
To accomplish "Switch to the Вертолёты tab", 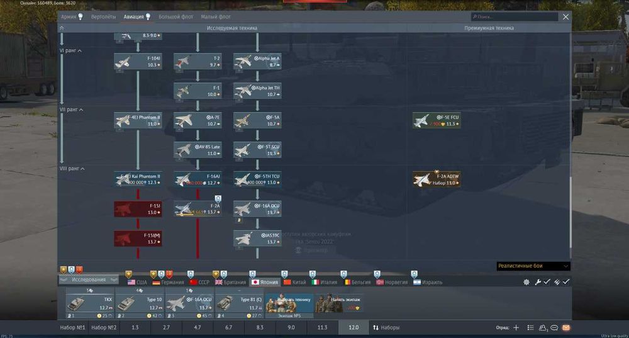I will 103,17.
